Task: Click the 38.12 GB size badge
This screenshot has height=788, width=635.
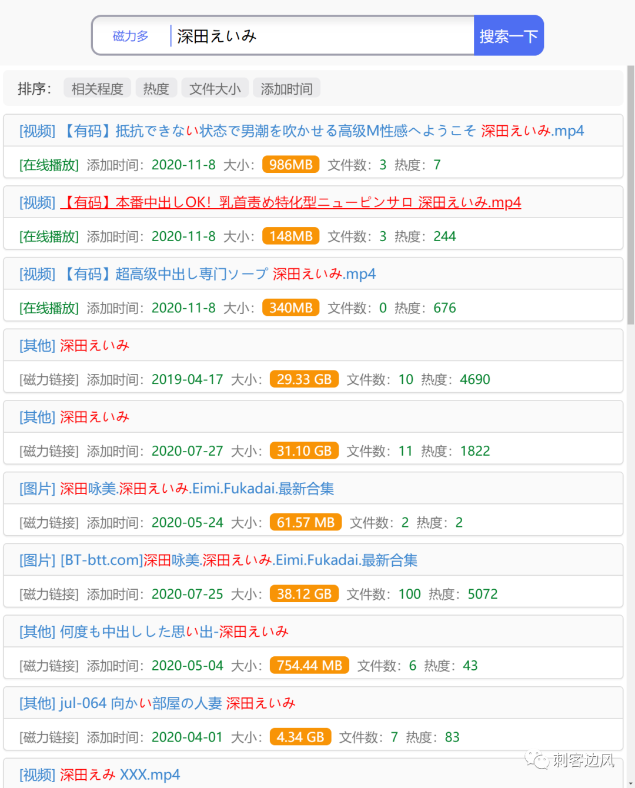Action: (x=304, y=594)
